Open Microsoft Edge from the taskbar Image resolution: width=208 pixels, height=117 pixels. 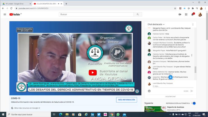click(61, 114)
